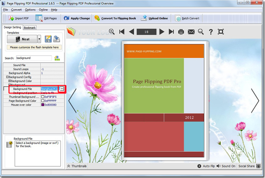Jump to last page icon
Image resolution: width=265 pixels, height=178 pixels.
171,32
